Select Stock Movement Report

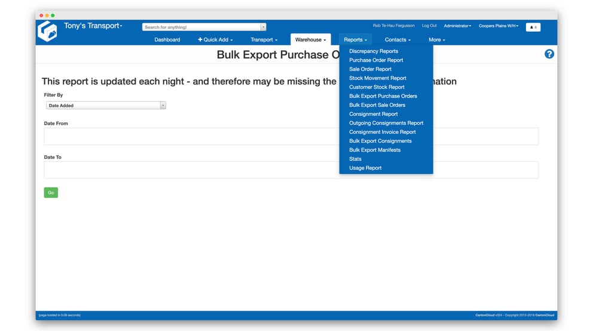(x=377, y=78)
